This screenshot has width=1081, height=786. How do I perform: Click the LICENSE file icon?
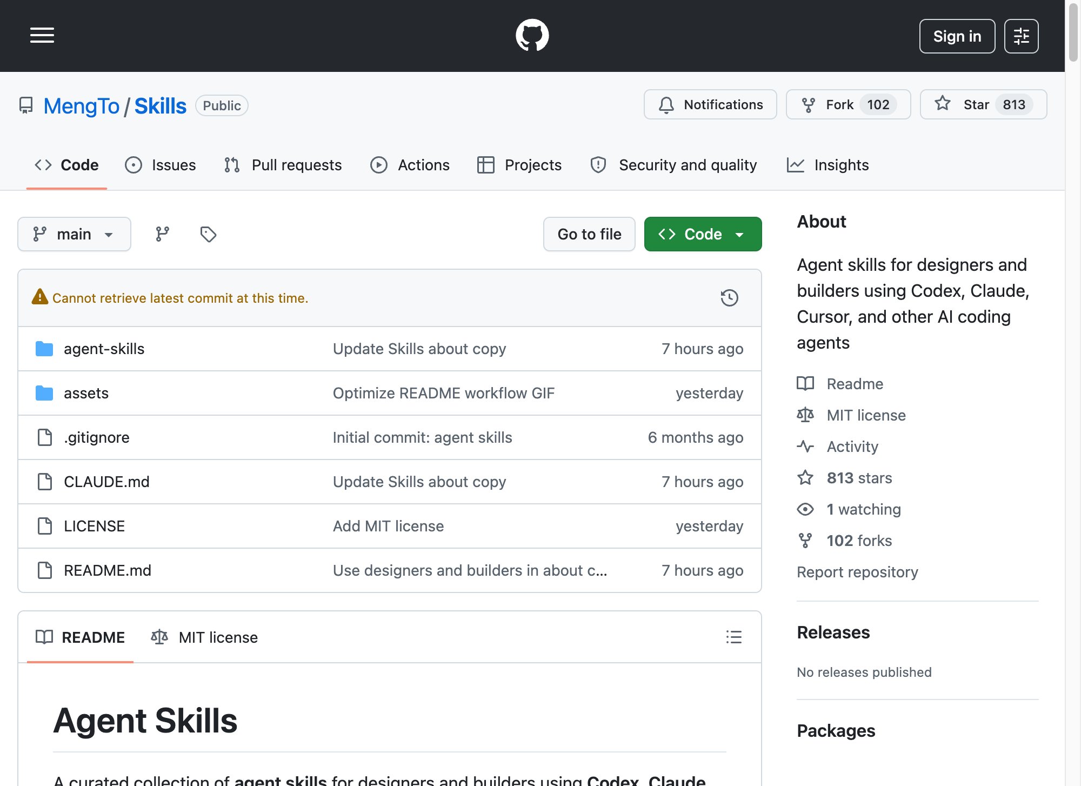point(45,526)
